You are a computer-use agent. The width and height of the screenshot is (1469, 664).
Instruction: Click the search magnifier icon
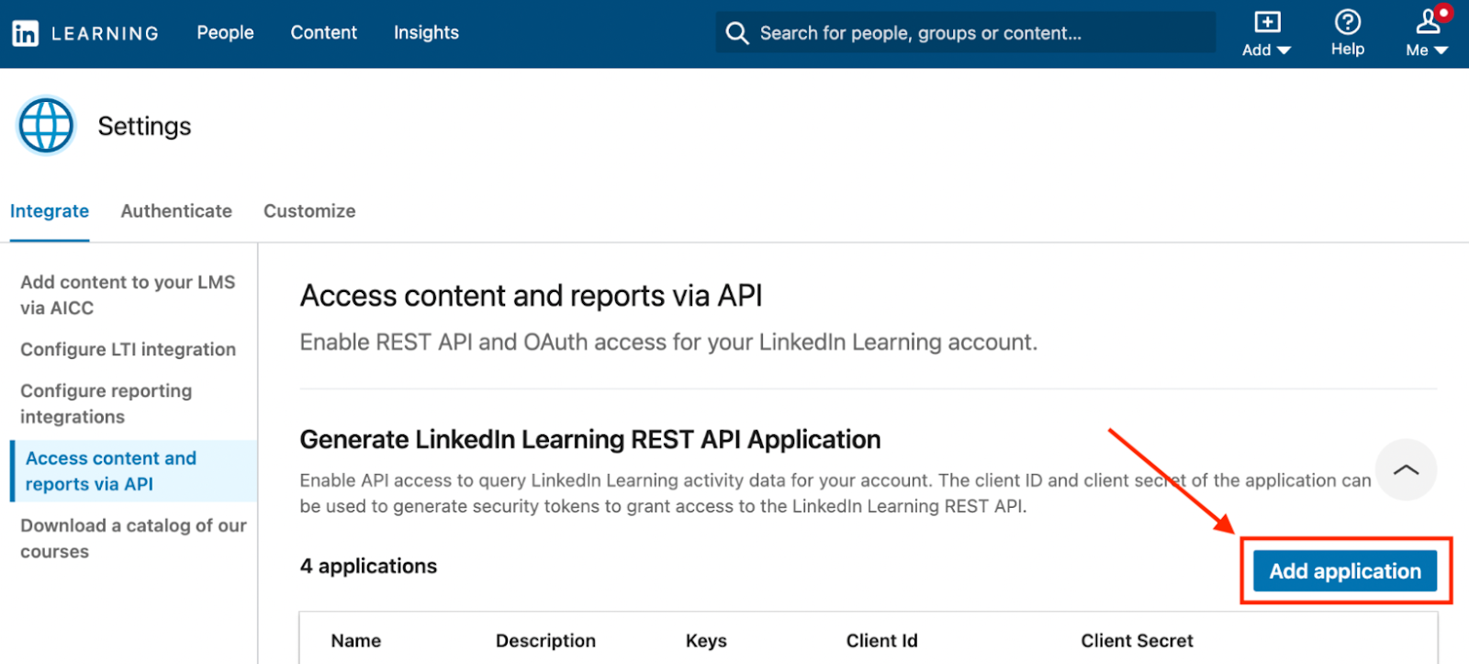pos(737,33)
